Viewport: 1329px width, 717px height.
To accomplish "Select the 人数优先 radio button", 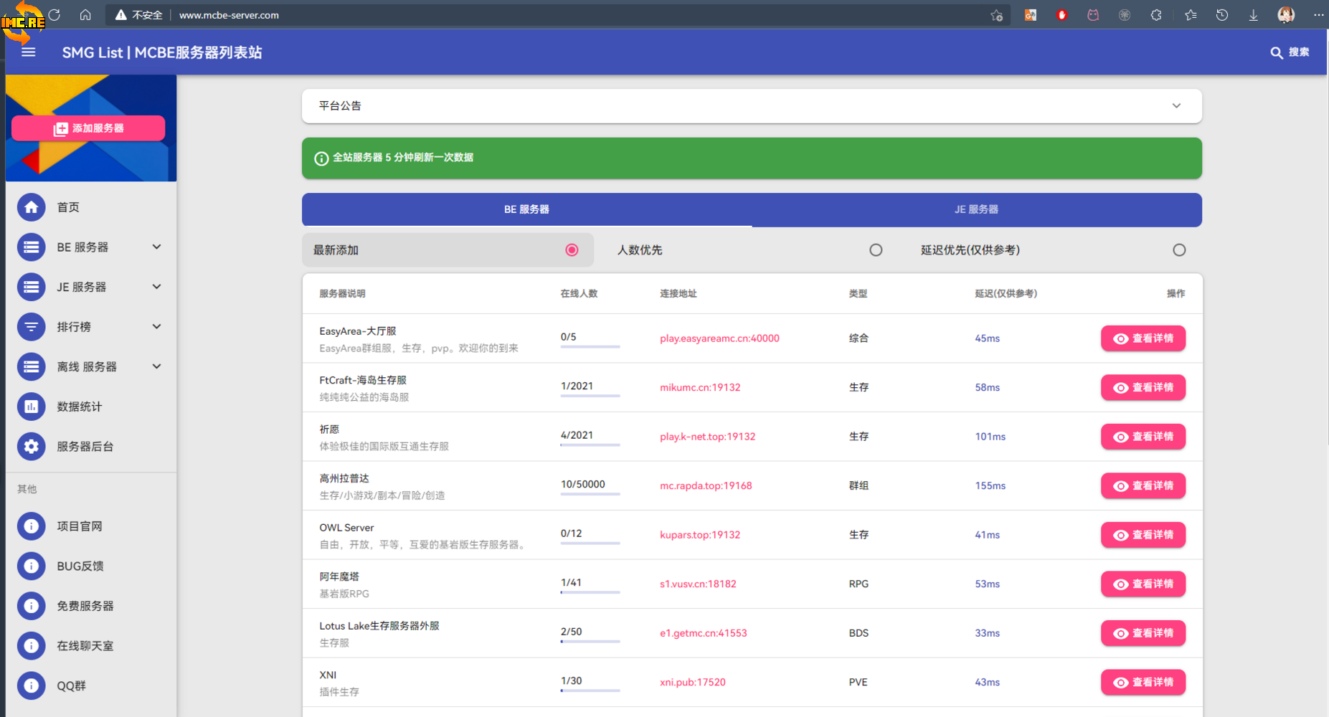I will tap(876, 250).
